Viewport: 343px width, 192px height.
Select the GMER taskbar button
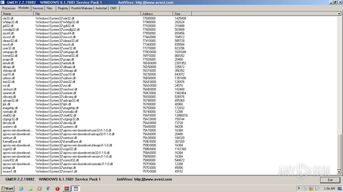[x=76, y=189]
